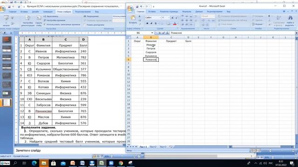The image size is (298, 167).
Task: Open Set Up Slide Show (Настройка демонстрации)
Action: (x=28, y=21)
